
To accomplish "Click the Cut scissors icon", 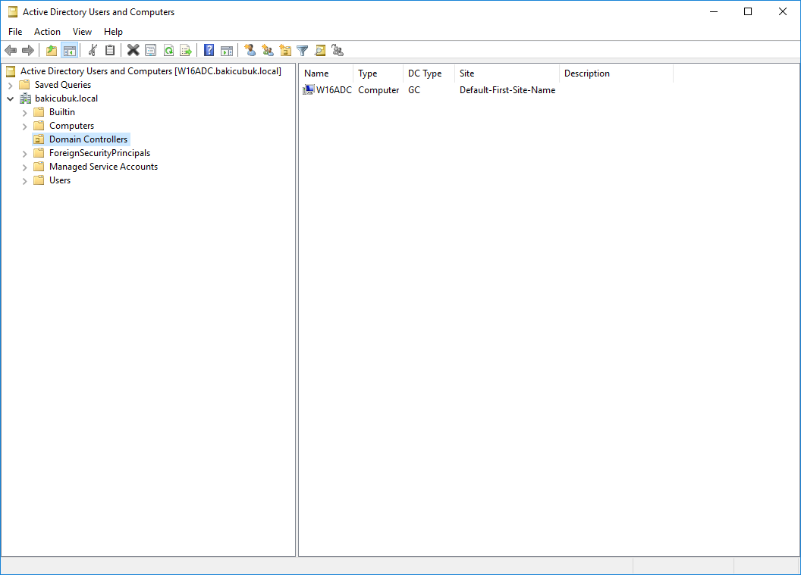I will (93, 50).
